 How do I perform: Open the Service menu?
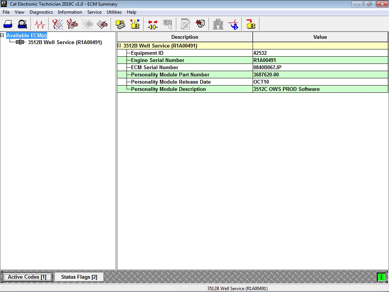pyautogui.click(x=94, y=12)
